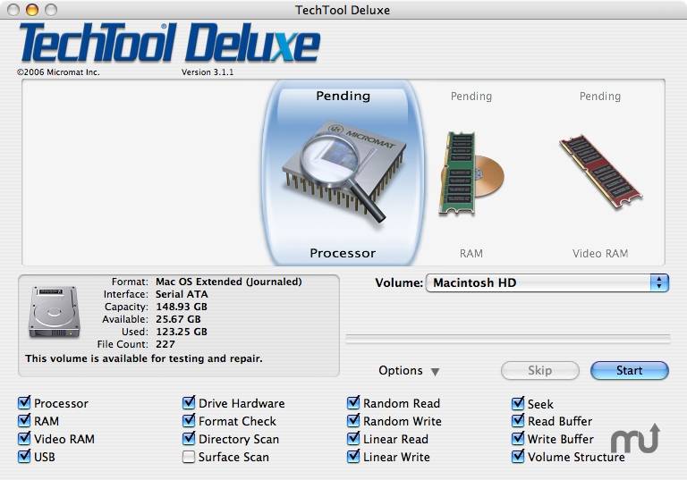Select the RAM module test icon
Viewport: 687px width, 480px height.
(471, 173)
